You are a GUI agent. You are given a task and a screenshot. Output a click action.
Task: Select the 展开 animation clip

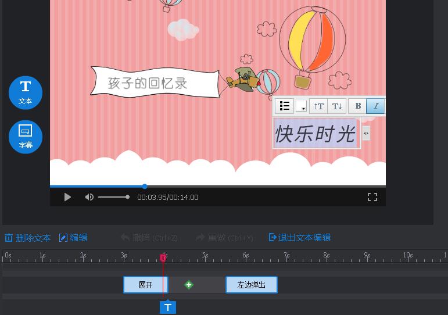point(146,285)
